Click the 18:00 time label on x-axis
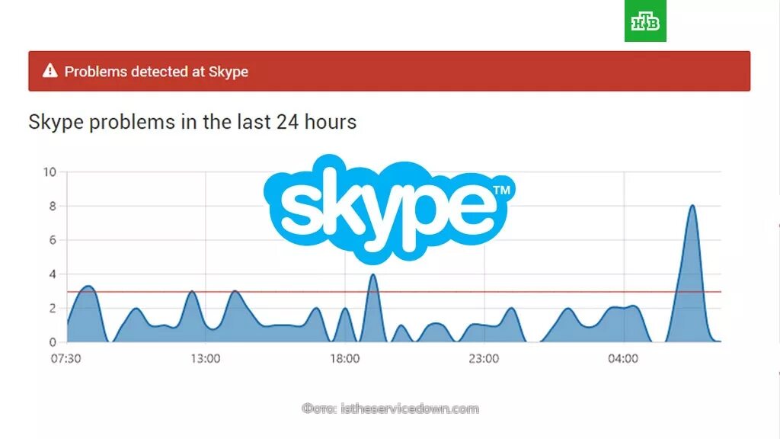780x439 pixels. point(345,358)
